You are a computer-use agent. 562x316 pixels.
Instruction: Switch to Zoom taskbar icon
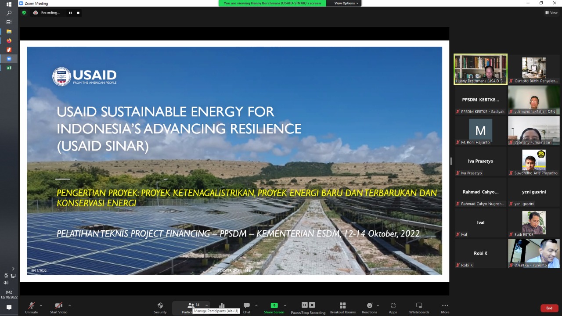pos(9,59)
